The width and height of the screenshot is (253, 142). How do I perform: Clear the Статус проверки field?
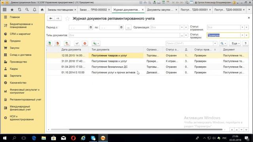pyautogui.click(x=246, y=35)
